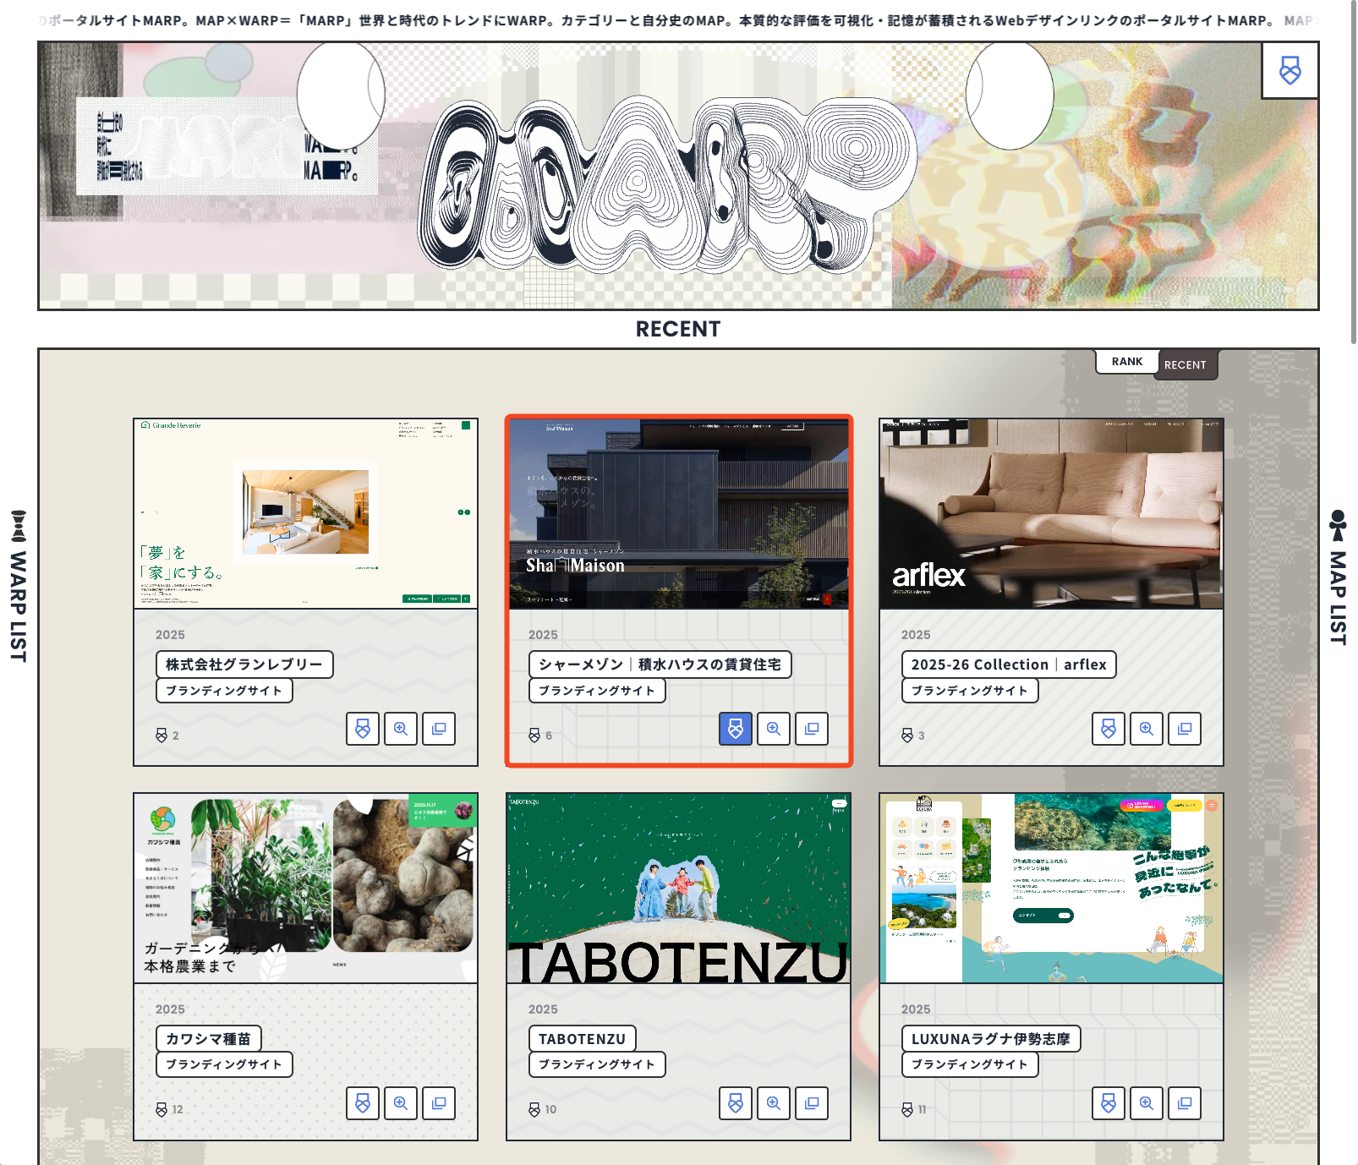
Task: Click bookmark count 2 on グランレブリー card
Action: click(167, 736)
